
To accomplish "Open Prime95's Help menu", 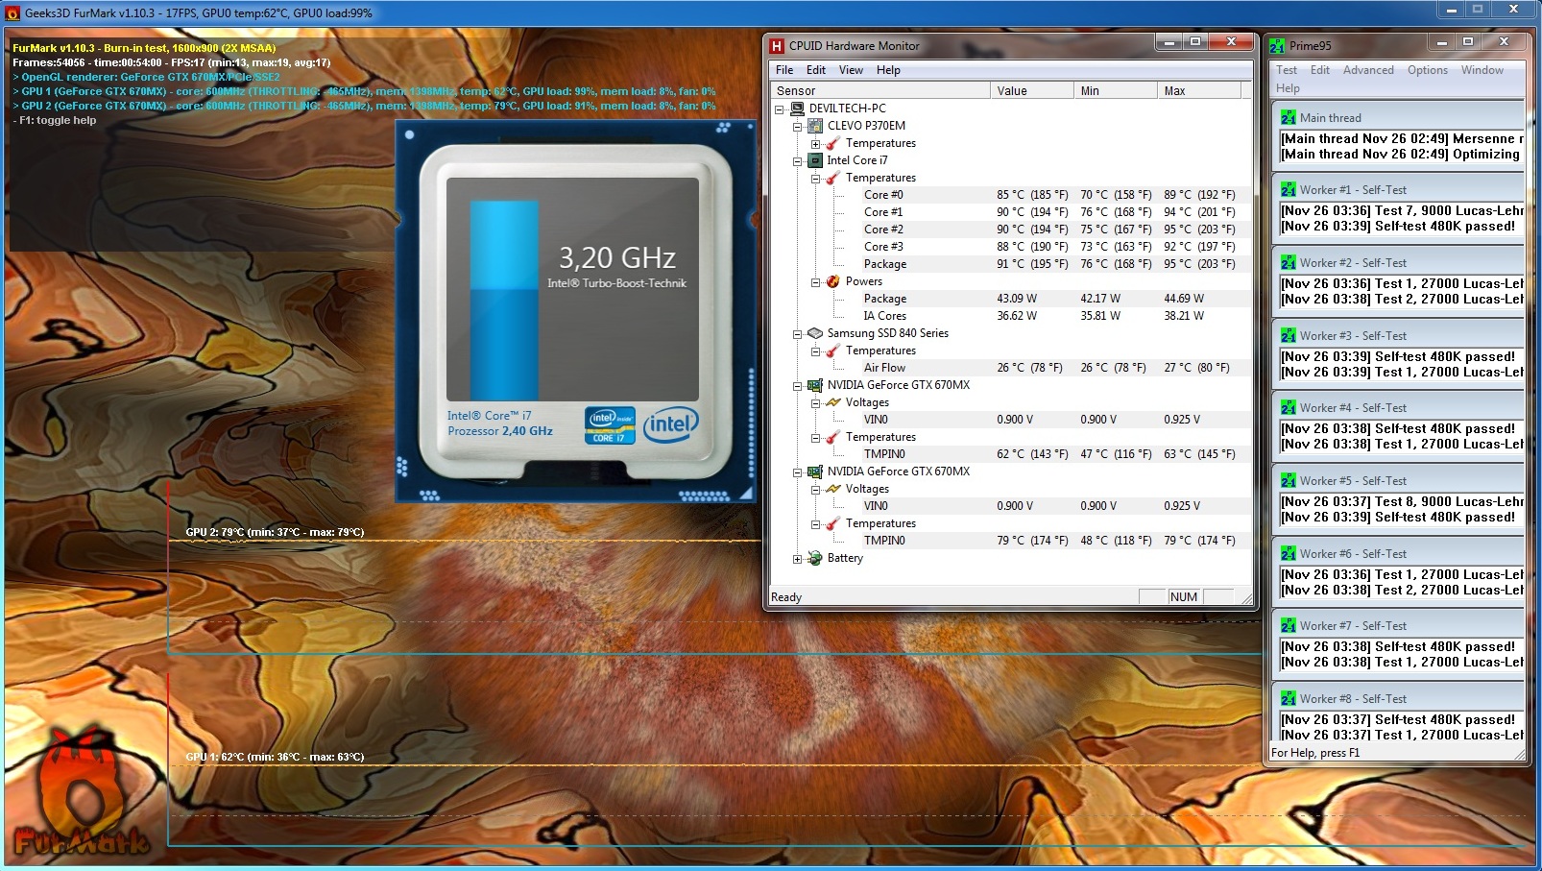I will coord(1288,88).
